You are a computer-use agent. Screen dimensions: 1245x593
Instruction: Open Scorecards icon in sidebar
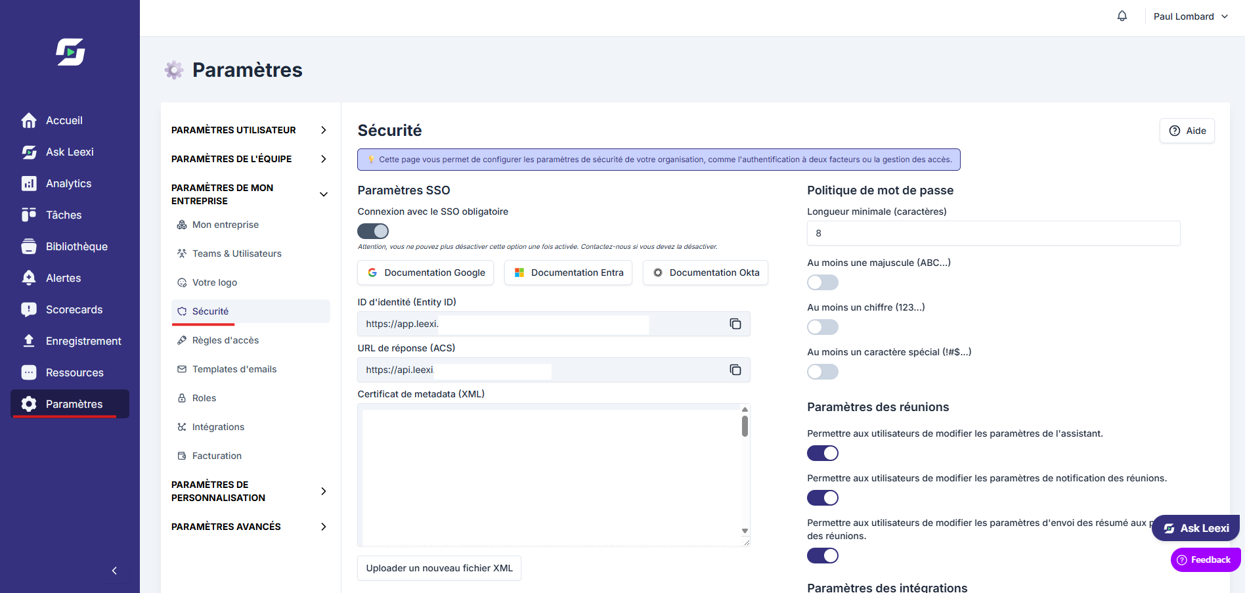(x=29, y=309)
